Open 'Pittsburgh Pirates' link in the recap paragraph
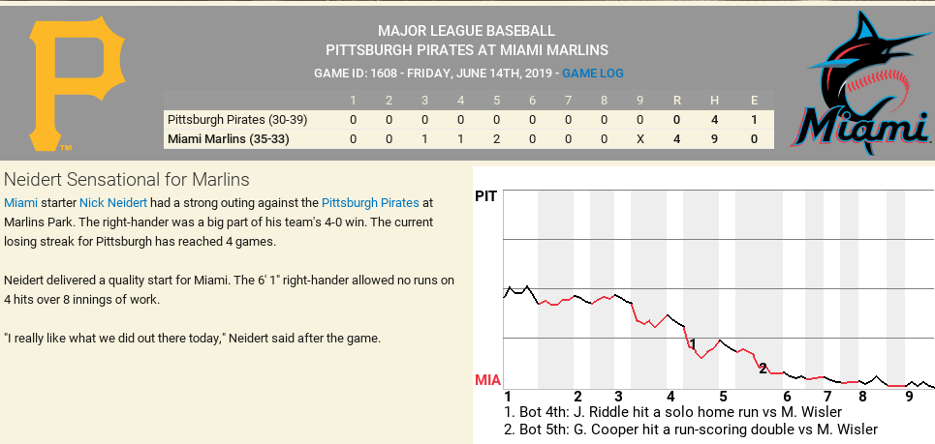 370,203
